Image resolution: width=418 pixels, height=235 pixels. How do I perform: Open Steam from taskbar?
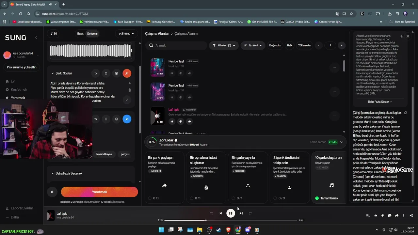pos(218,230)
